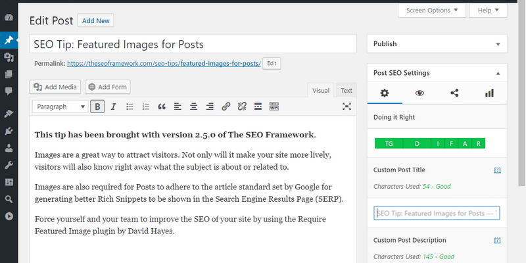Open the post permalink URL
The image size is (526, 263).
pos(164,64)
